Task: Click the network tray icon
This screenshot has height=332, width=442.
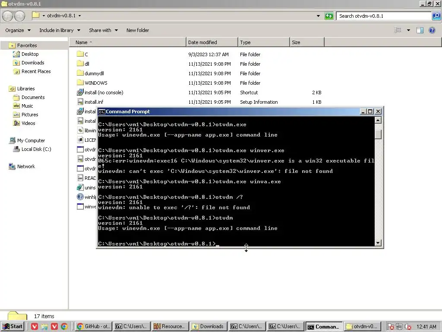Action: (x=399, y=327)
